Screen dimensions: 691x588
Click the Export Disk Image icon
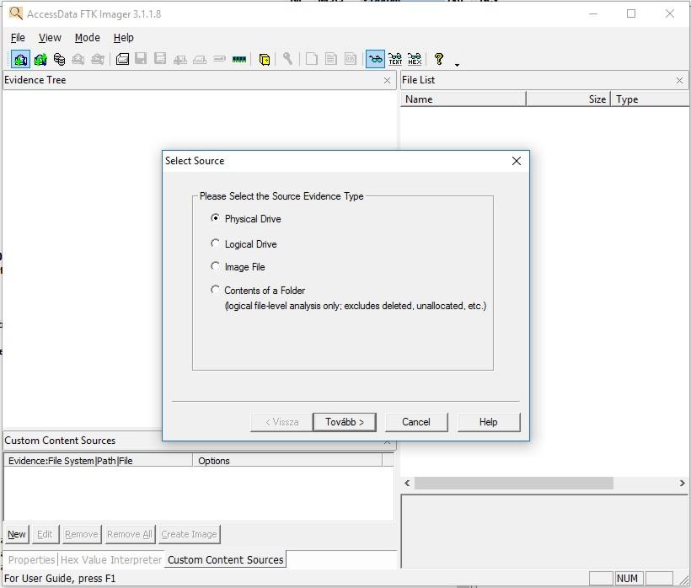tap(141, 59)
